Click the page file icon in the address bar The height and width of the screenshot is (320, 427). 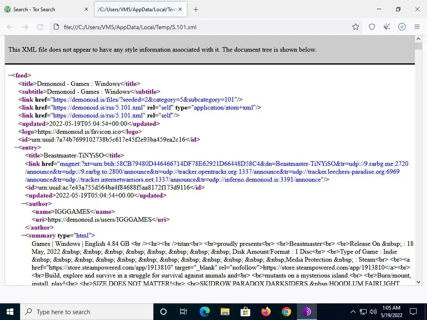pos(56,27)
